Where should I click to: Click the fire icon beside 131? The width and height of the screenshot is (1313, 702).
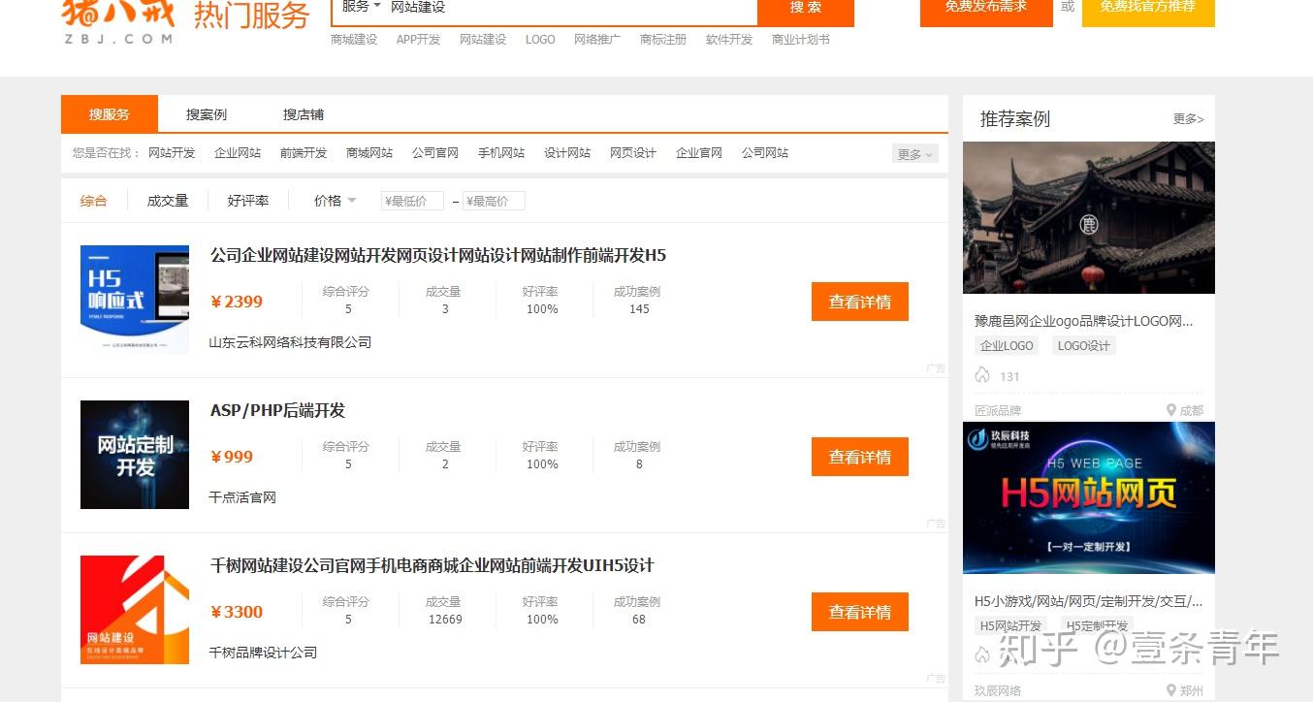point(982,376)
